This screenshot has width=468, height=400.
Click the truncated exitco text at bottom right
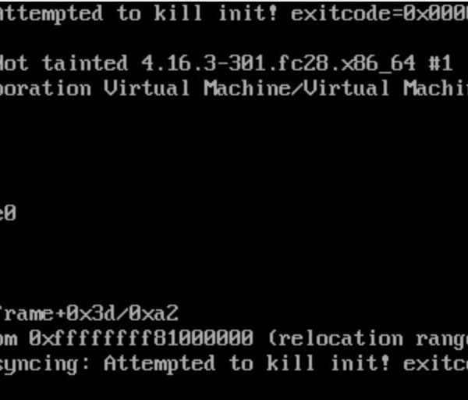pyautogui.click(x=435, y=363)
